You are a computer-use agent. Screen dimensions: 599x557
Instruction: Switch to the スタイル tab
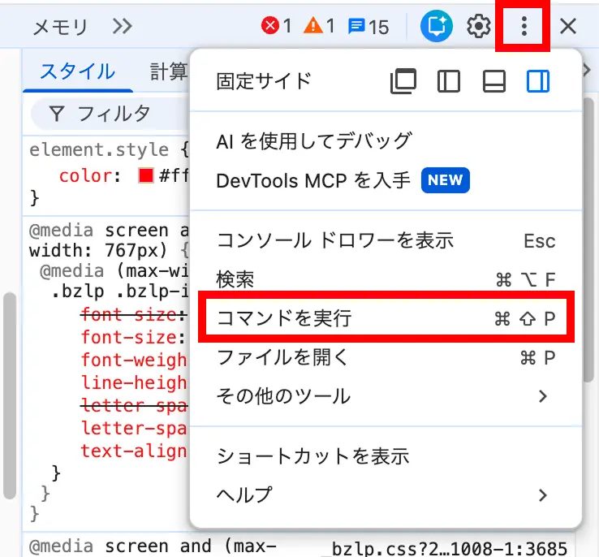[x=78, y=71]
